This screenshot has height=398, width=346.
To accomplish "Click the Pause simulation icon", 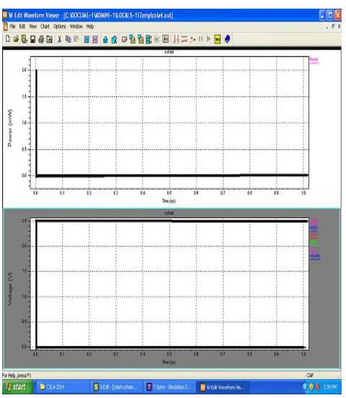I will pos(200,39).
